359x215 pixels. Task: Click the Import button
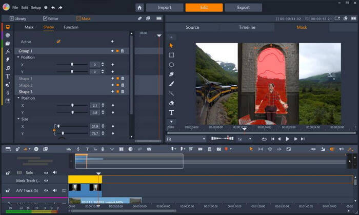[x=165, y=8]
